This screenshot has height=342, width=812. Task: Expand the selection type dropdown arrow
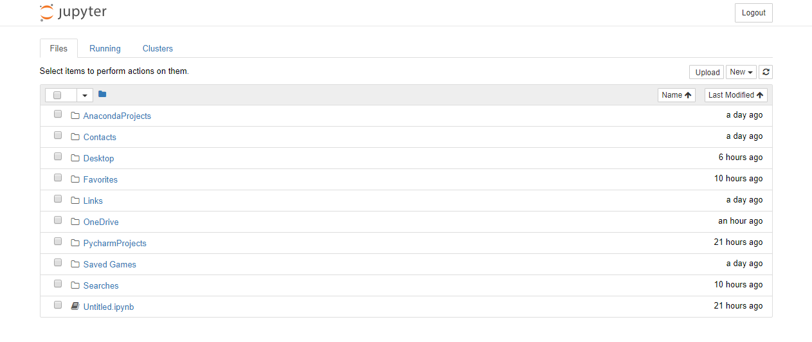tap(85, 95)
